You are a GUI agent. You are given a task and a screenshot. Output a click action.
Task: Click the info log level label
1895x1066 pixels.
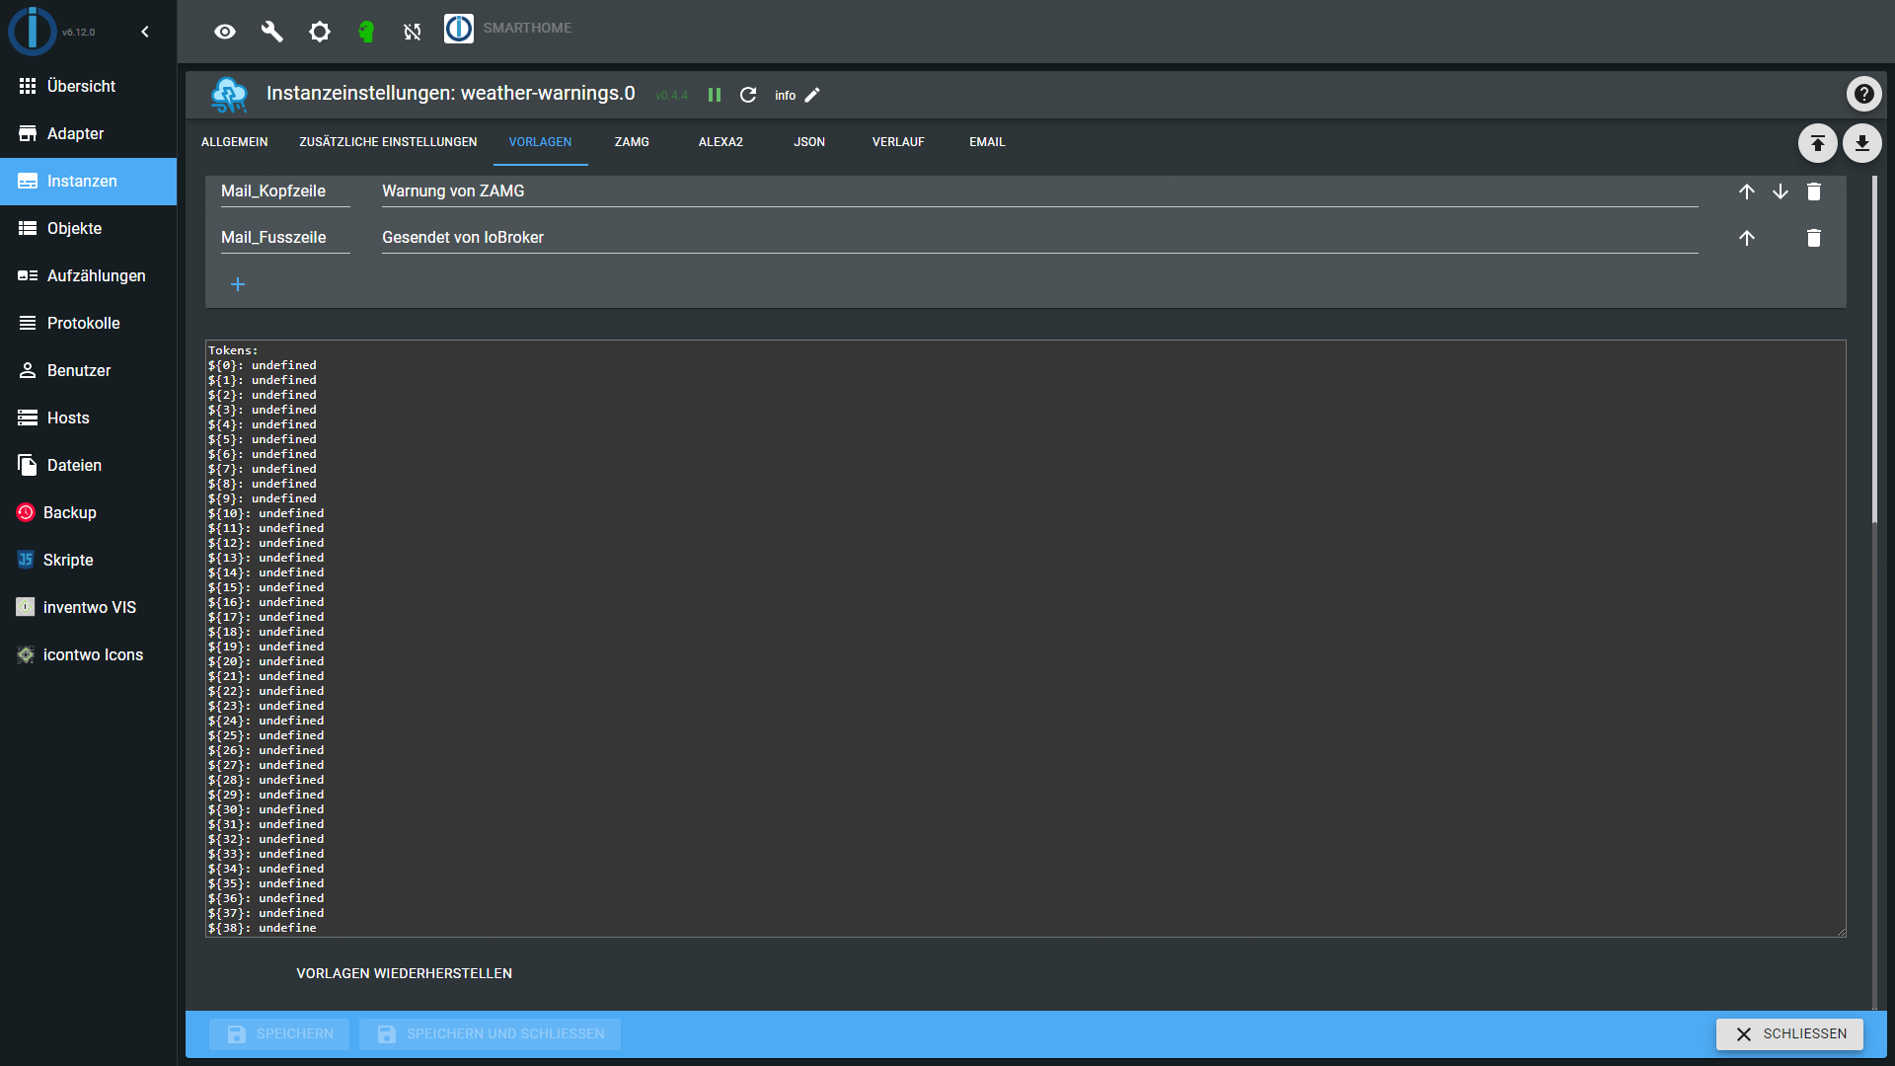[x=786, y=96]
